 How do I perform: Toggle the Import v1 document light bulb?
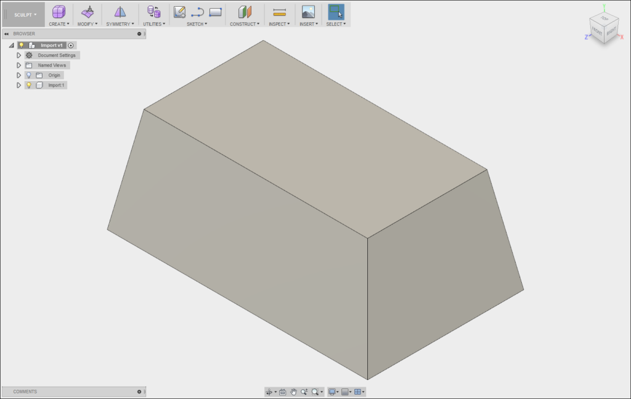(x=22, y=45)
